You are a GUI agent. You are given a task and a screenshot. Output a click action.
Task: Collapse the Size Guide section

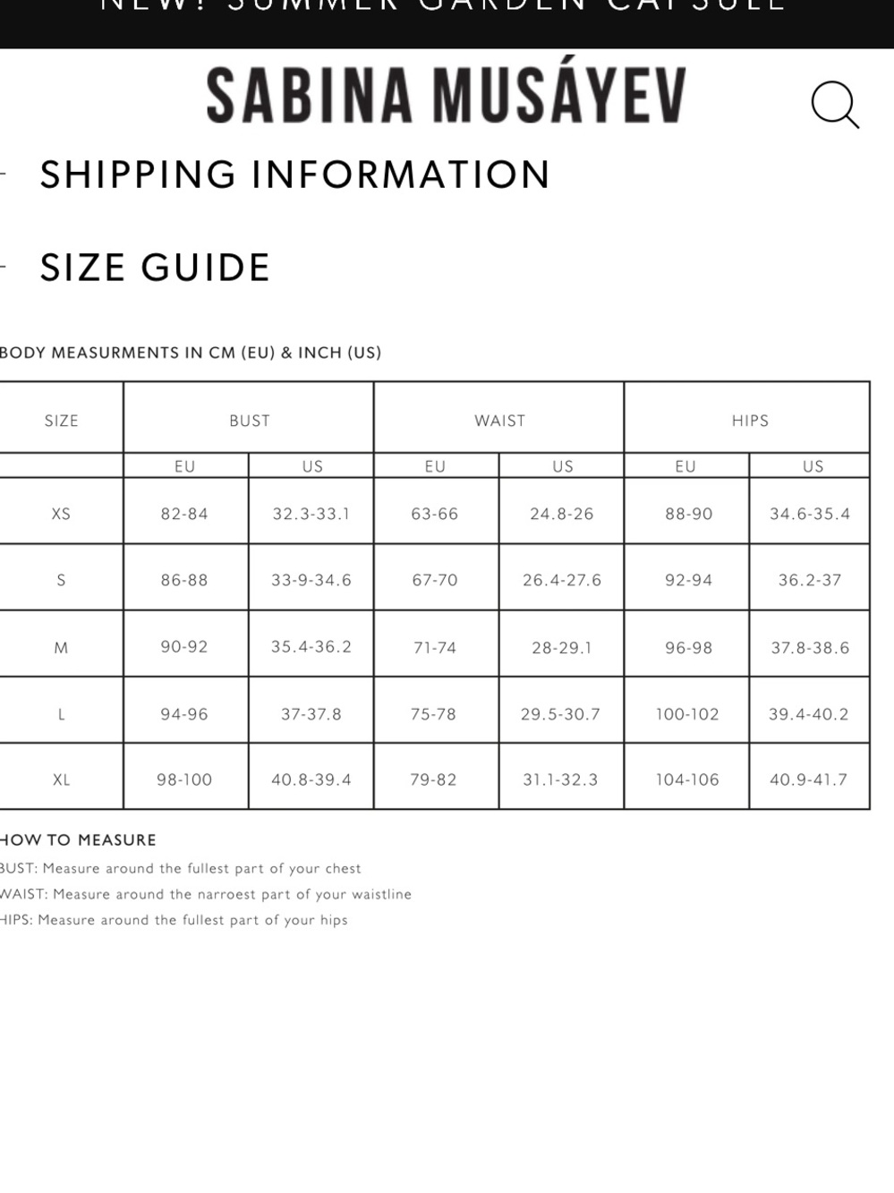[x=155, y=268]
